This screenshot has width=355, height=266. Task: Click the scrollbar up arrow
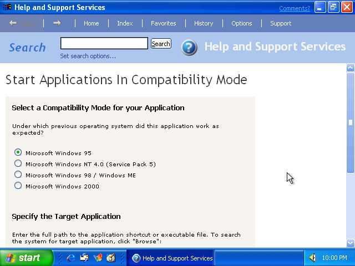coord(351,68)
